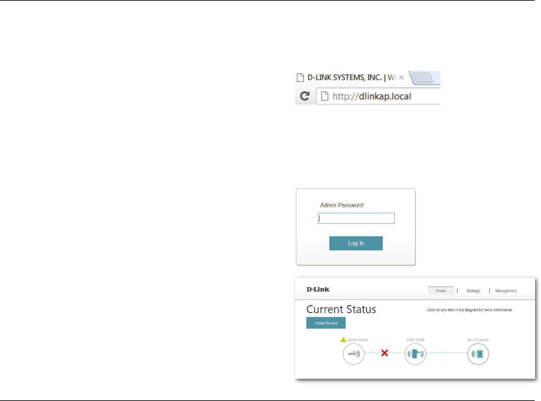Click the Uplink Router warning triangle
The image size is (541, 401).
343,339
